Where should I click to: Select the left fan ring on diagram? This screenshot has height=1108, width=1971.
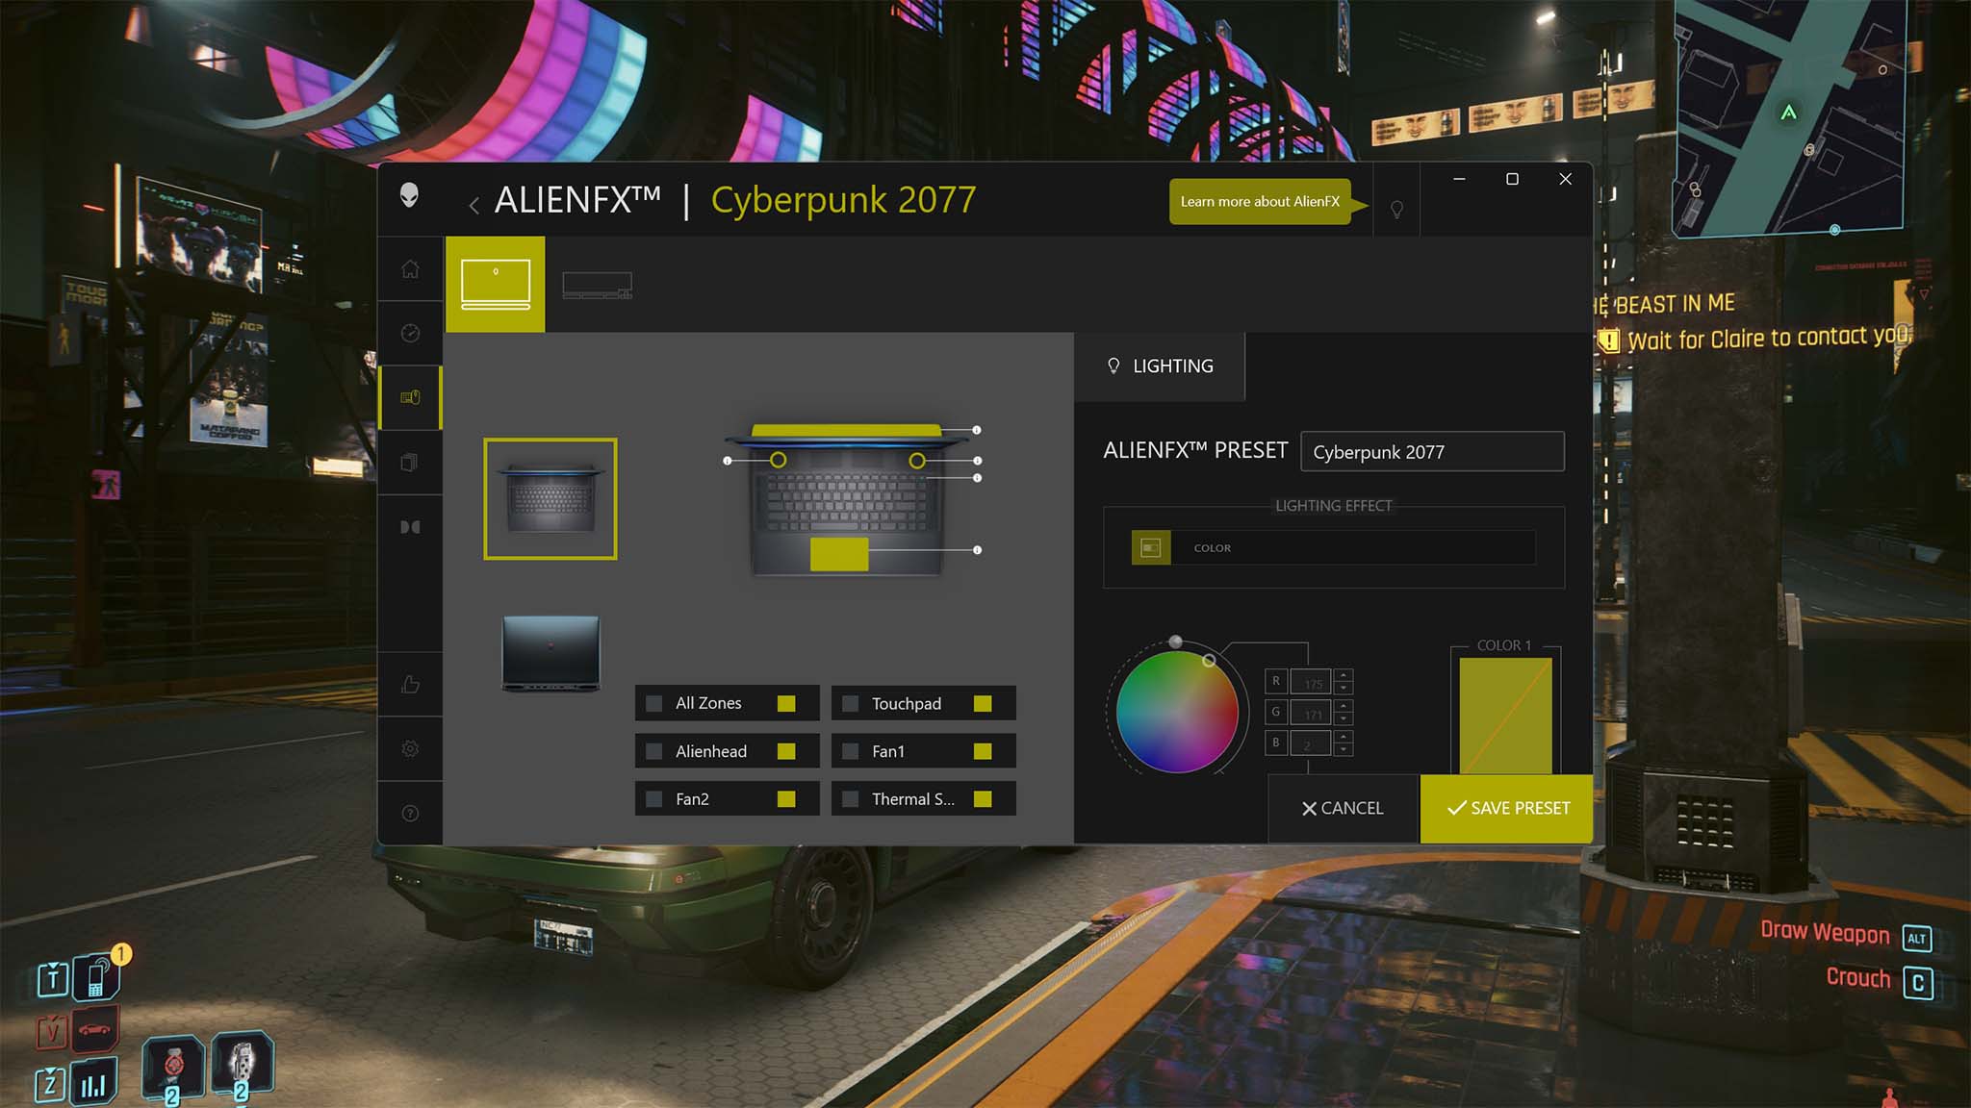point(778,461)
